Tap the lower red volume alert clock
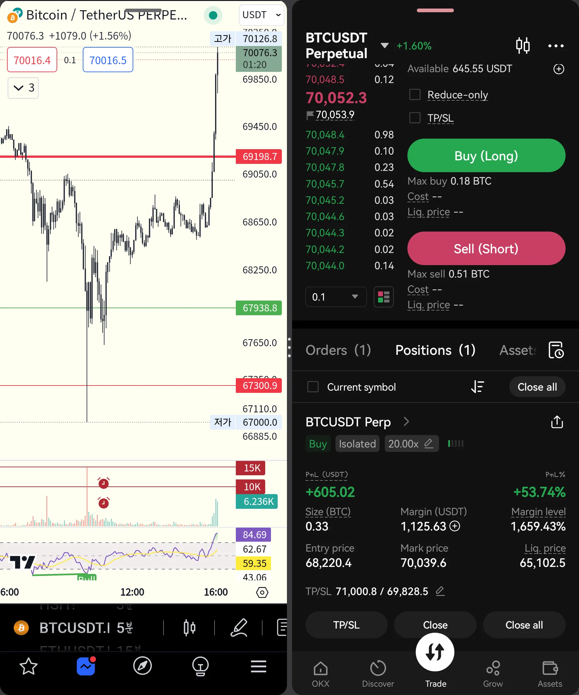The width and height of the screenshot is (579, 695). [104, 503]
